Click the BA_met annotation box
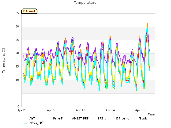171x128 pixels. (x=29, y=11)
